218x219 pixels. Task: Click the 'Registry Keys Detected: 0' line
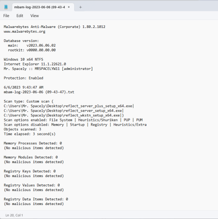point(30,171)
